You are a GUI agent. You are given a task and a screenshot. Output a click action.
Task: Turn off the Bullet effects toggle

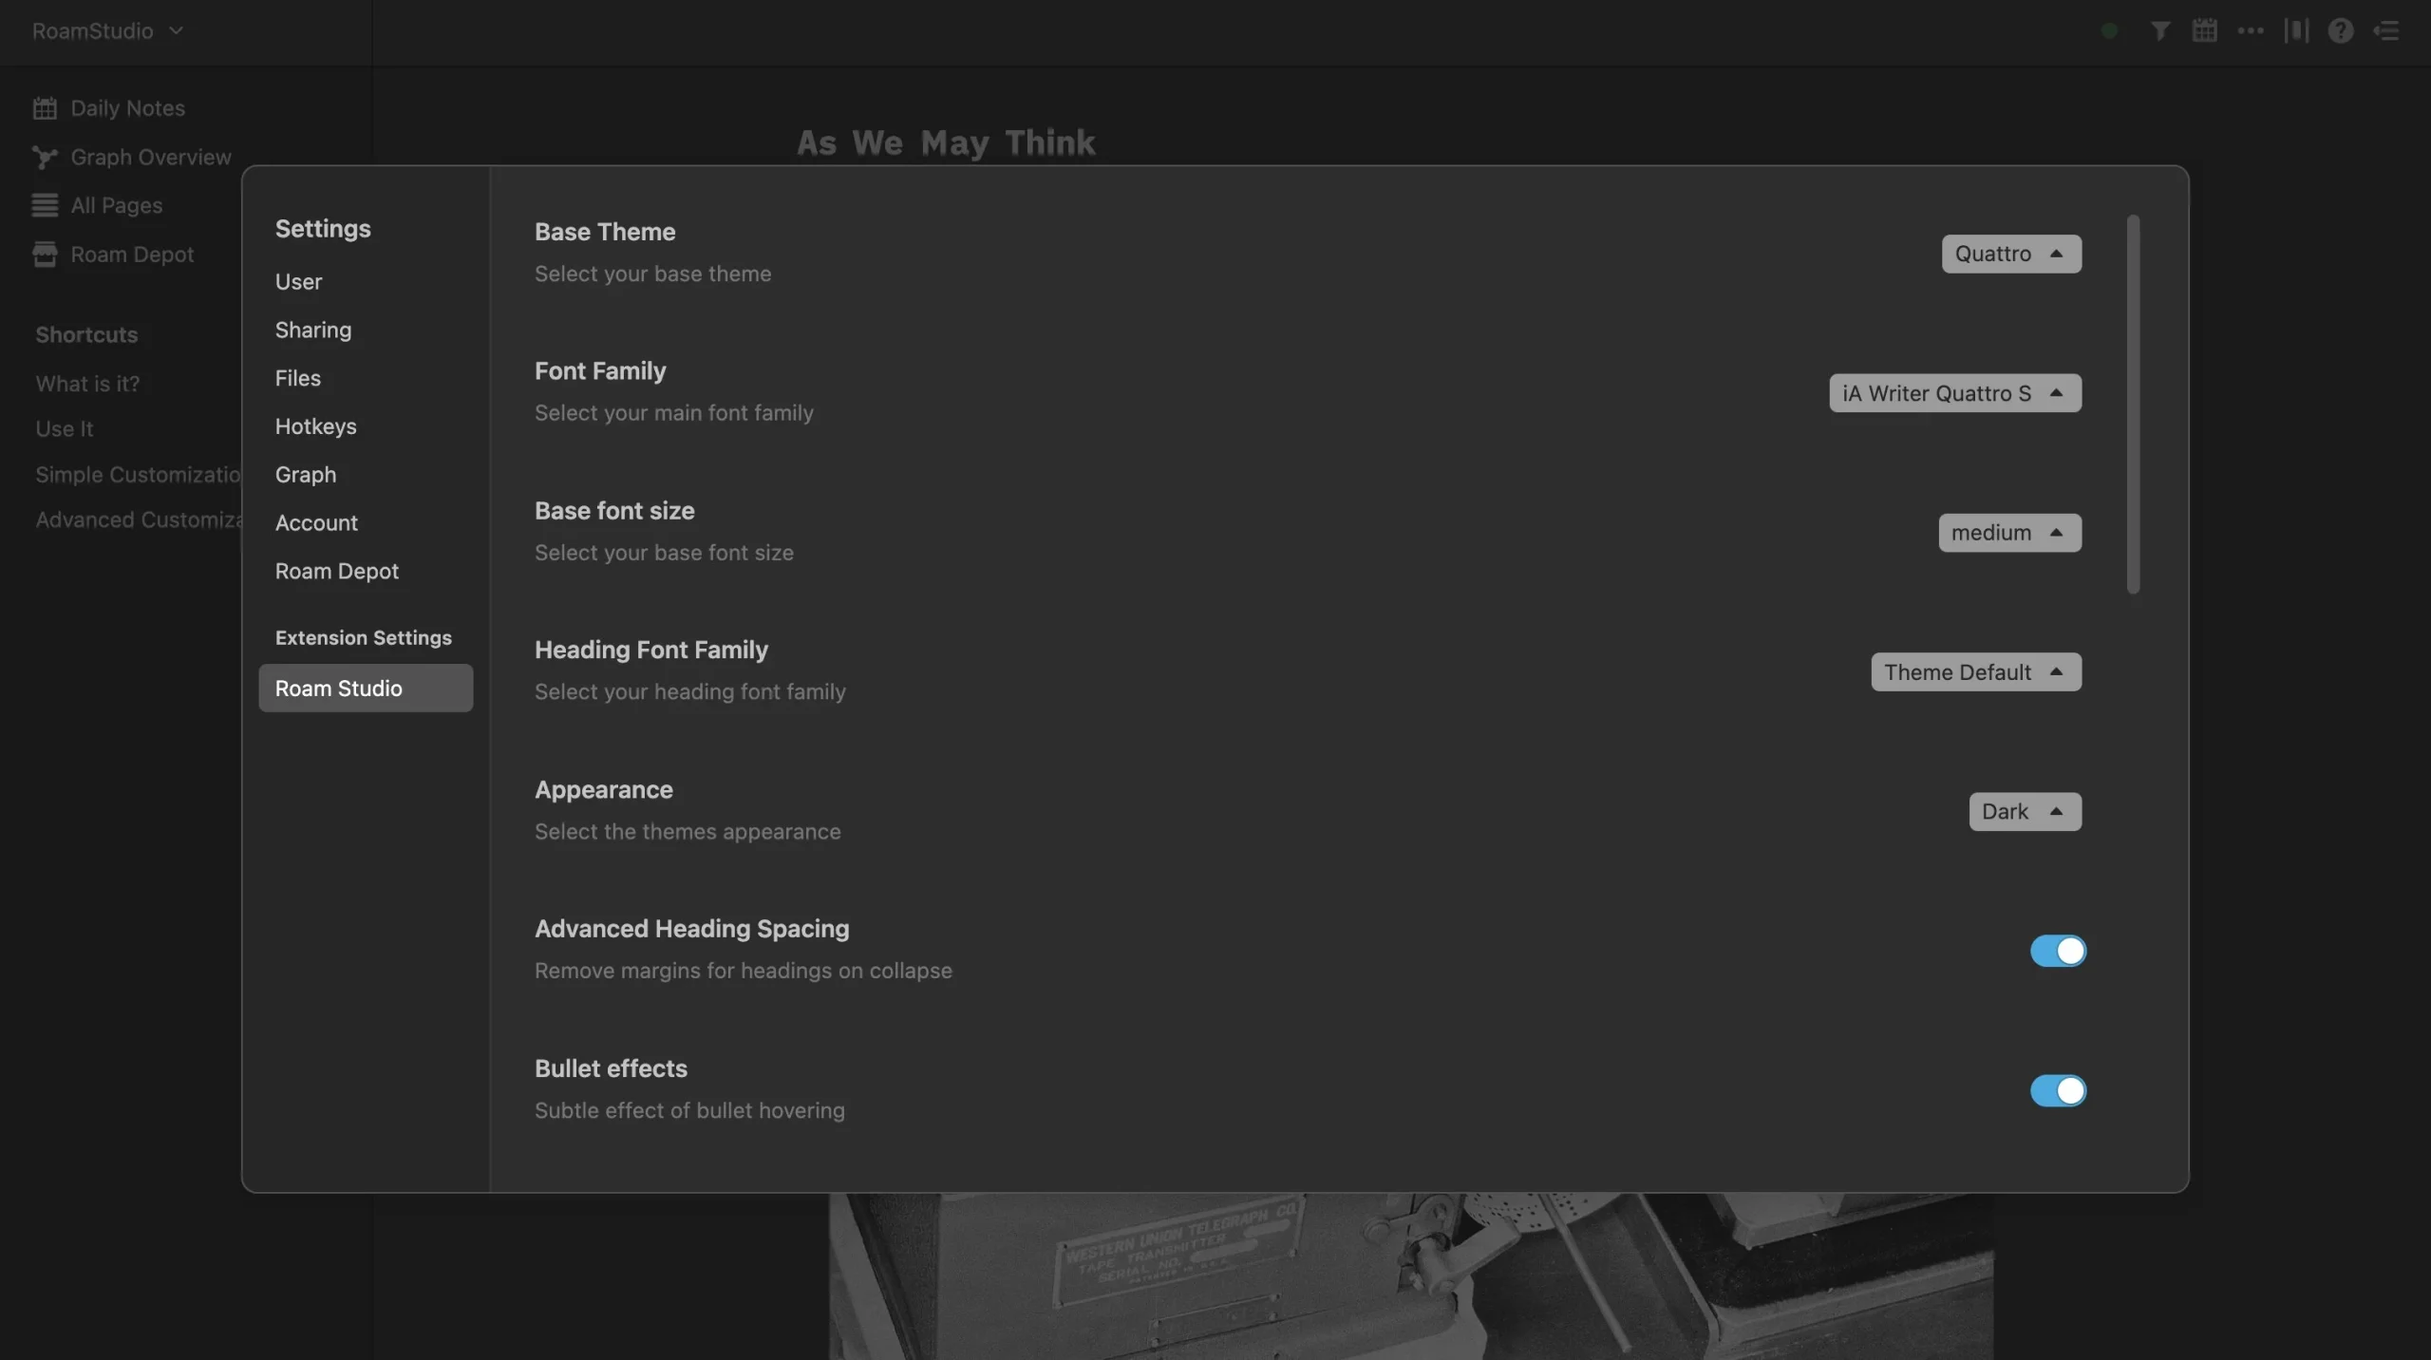(2057, 1090)
